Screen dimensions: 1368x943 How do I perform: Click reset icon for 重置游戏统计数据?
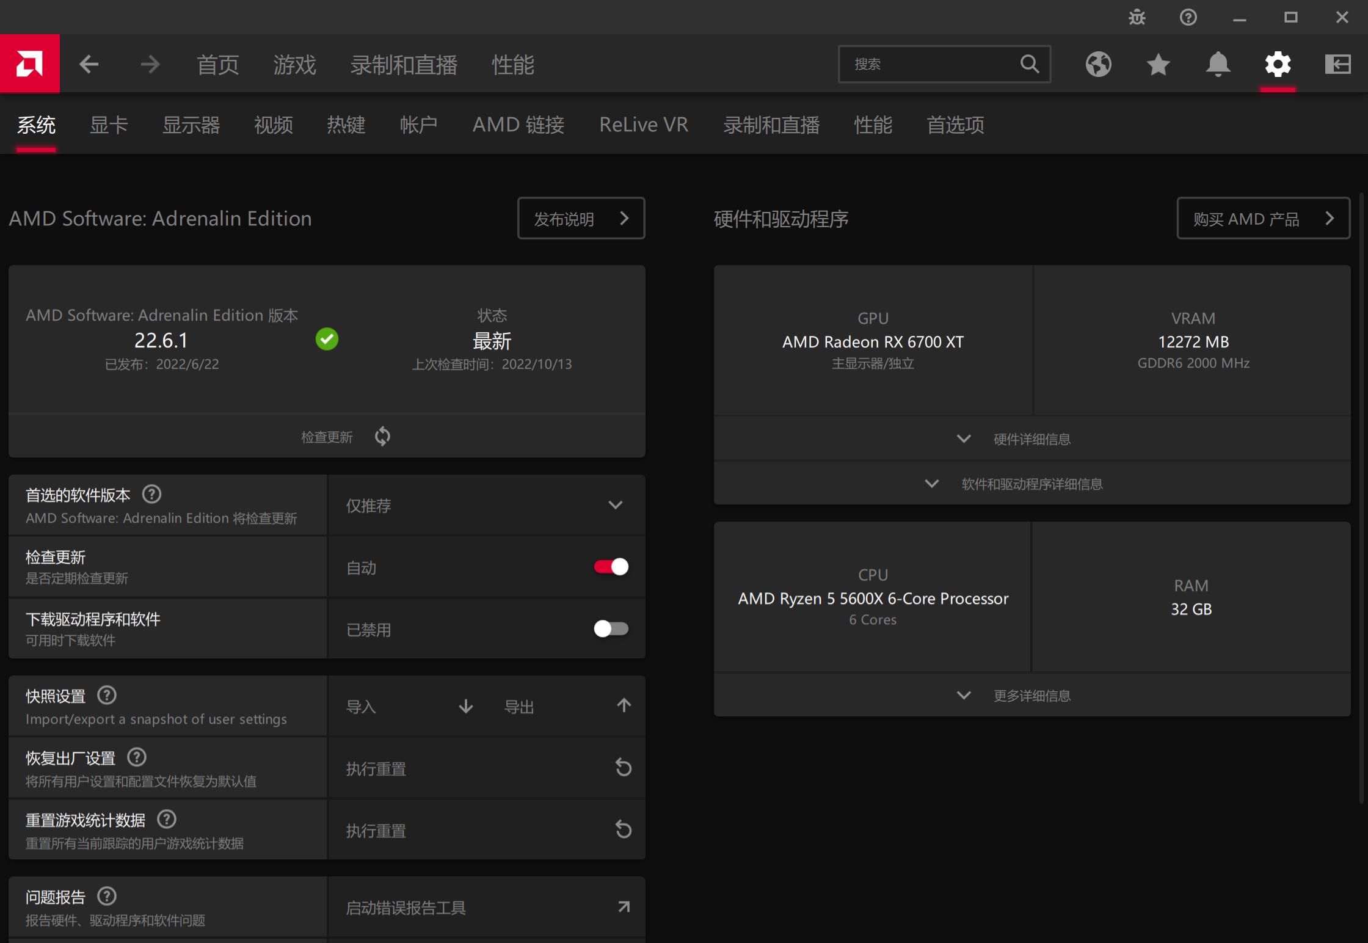[x=624, y=829]
